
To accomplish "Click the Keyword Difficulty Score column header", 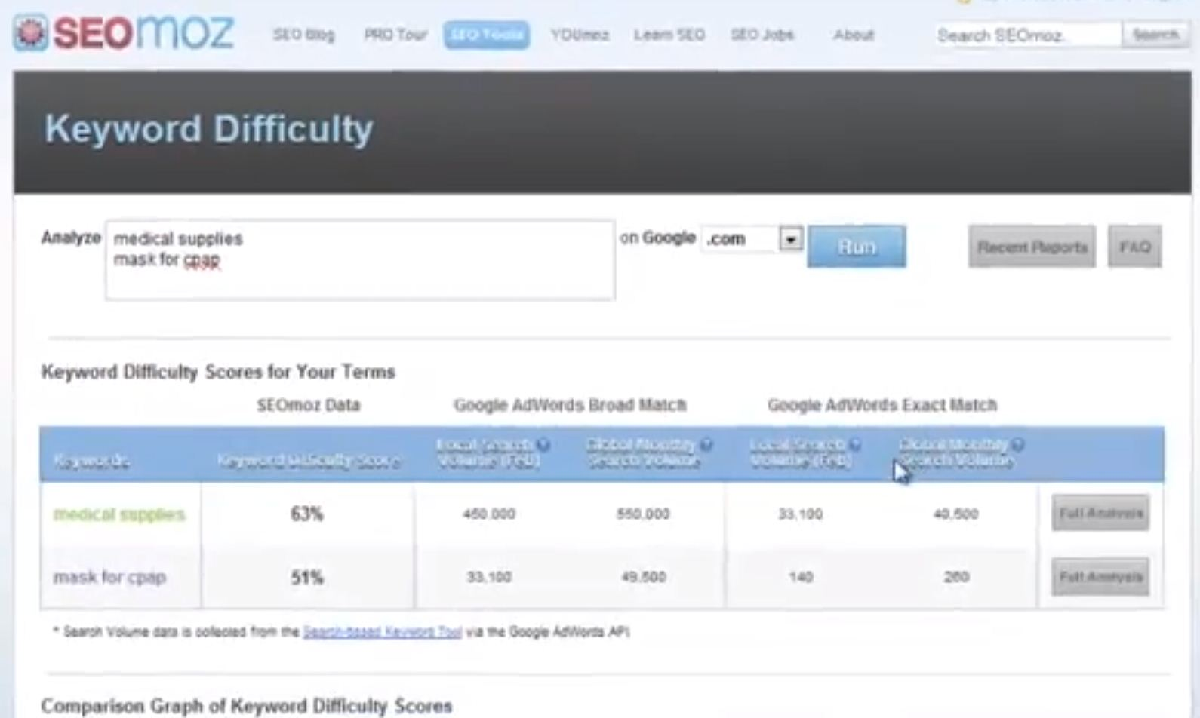I will click(308, 461).
